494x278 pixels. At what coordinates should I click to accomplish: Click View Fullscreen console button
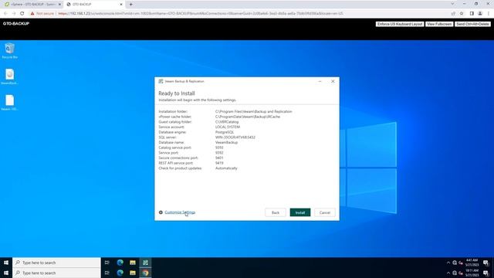[x=439, y=24]
